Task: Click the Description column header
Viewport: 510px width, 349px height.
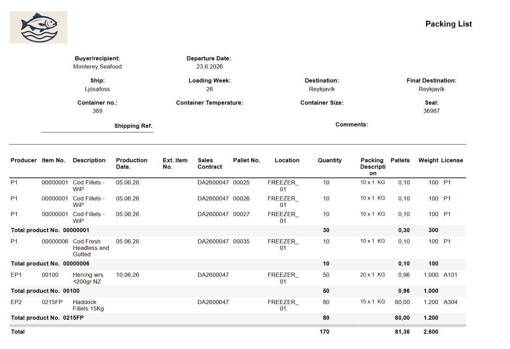Action: (89, 160)
